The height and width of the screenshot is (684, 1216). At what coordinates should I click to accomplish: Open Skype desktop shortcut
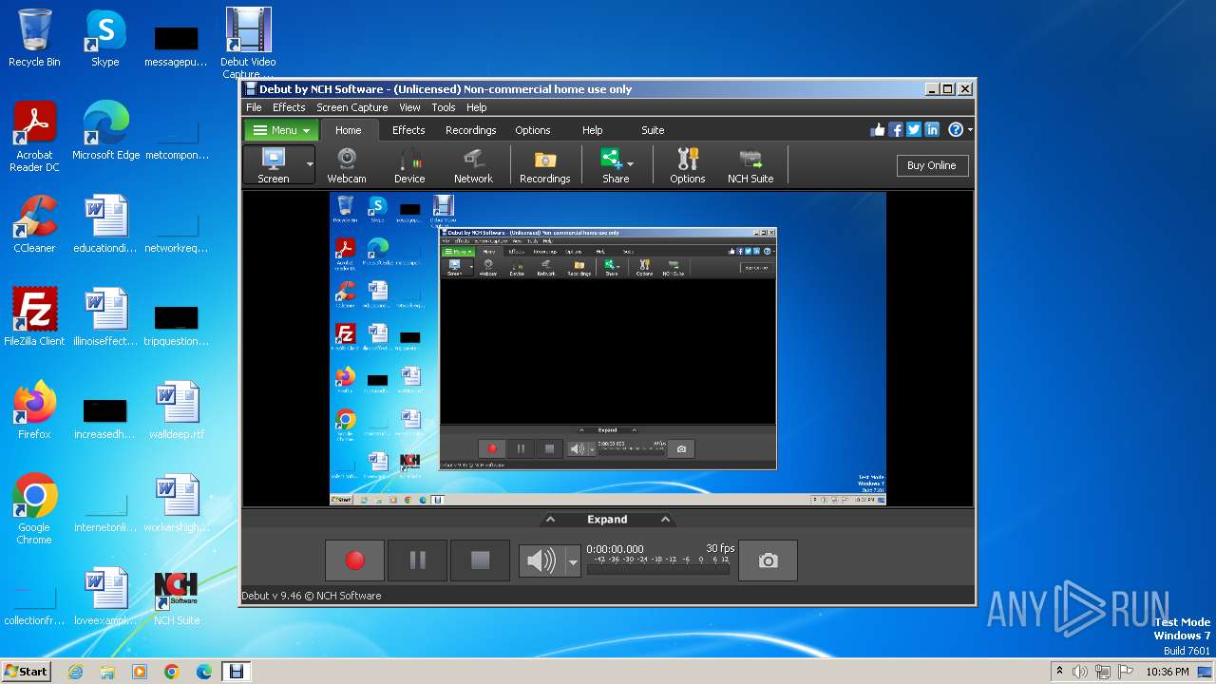pyautogui.click(x=104, y=38)
